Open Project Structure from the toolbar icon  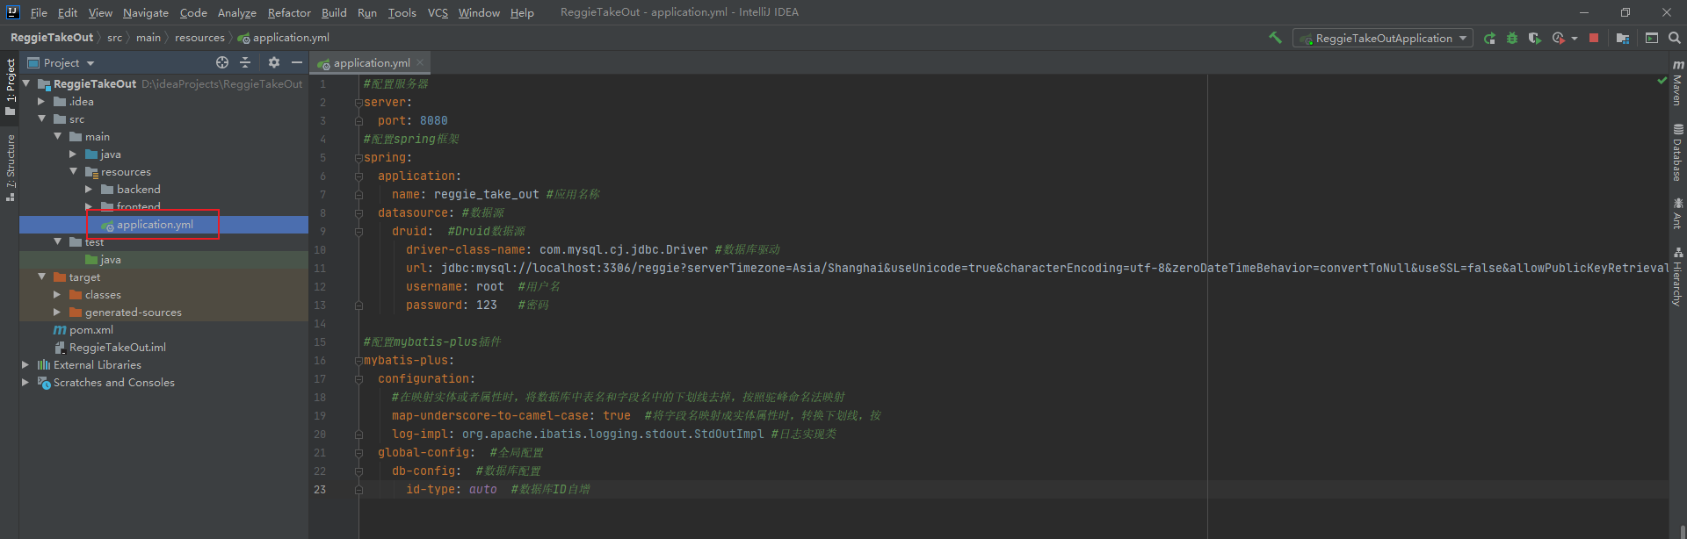pos(1622,39)
